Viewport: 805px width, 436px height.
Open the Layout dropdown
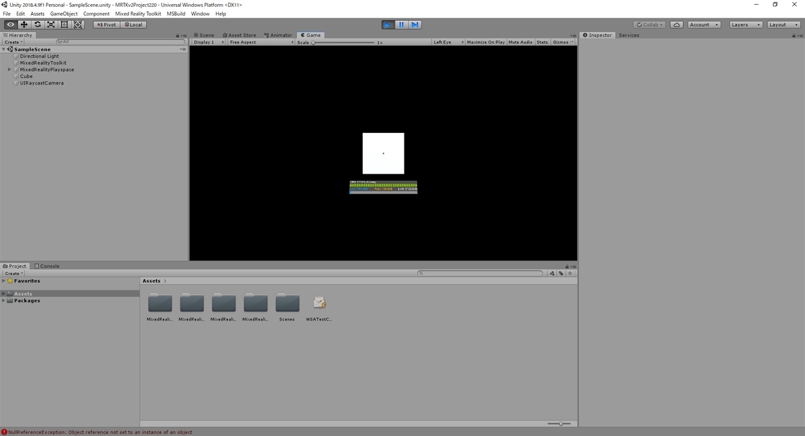pyautogui.click(x=783, y=25)
